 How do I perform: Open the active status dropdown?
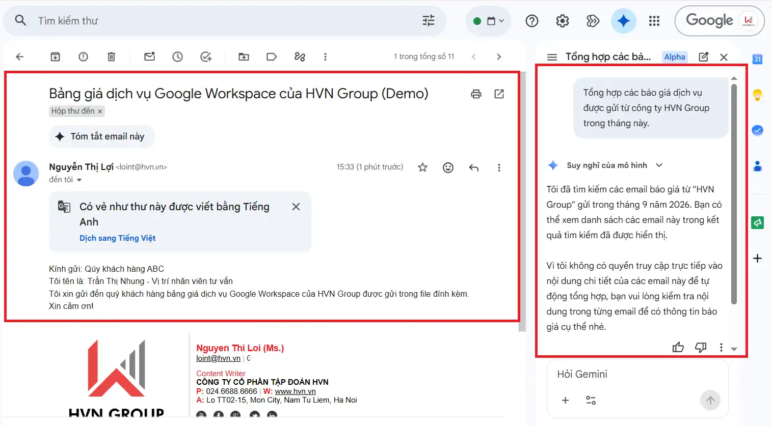(488, 21)
